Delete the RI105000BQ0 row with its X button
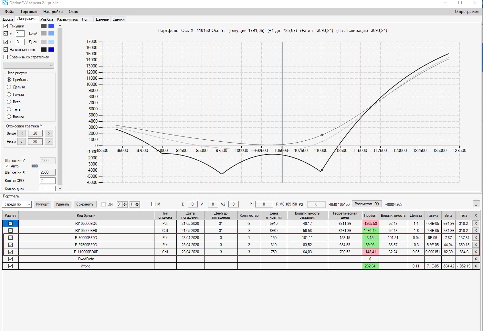The height and width of the screenshot is (331, 483). pos(476,223)
